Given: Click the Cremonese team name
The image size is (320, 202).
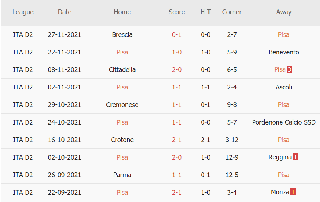Looking at the screenshot, I should 122,105.
